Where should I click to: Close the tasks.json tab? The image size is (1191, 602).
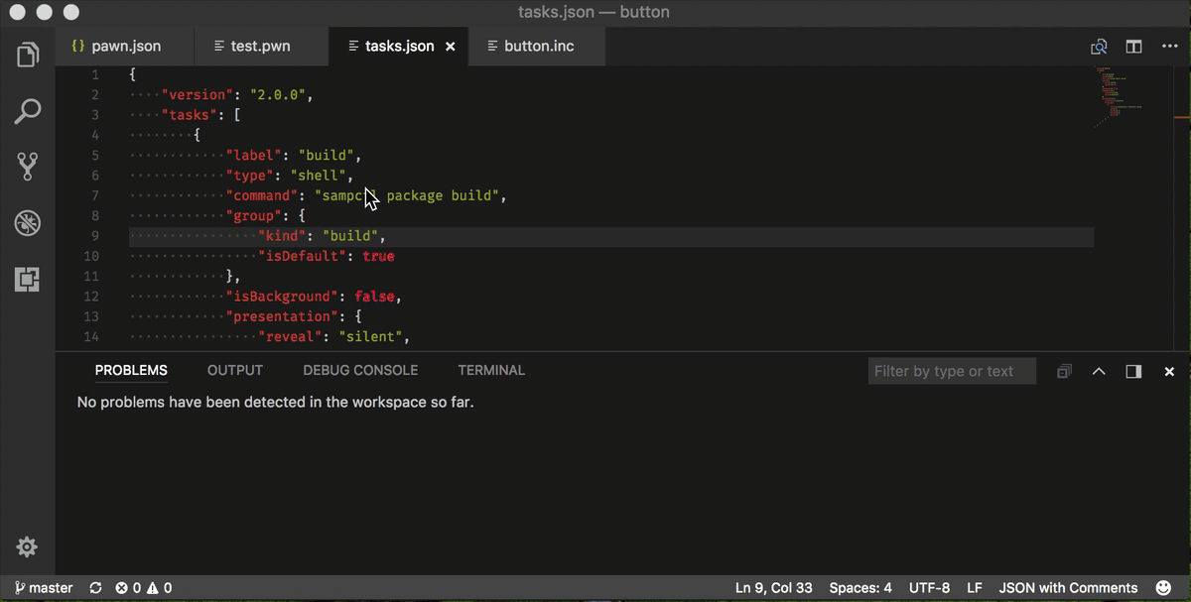click(451, 47)
